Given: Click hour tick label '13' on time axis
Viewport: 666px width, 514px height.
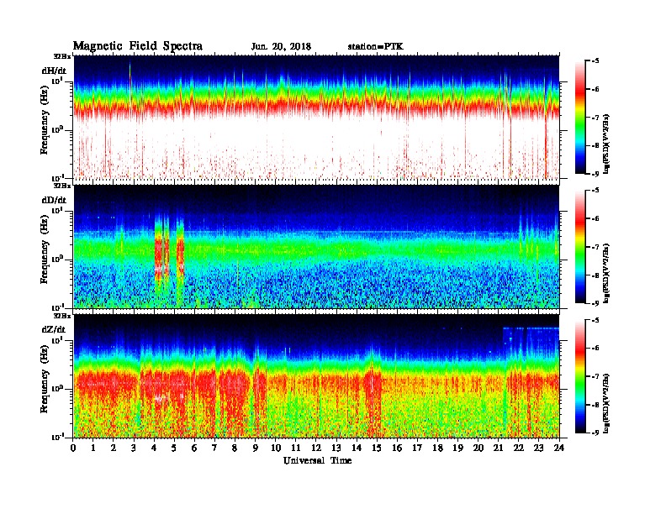Looking at the screenshot, I should (336, 448).
